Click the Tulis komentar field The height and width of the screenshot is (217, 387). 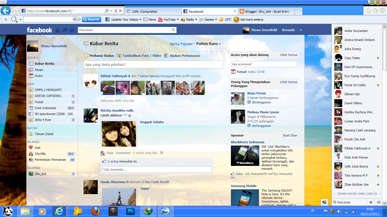(157, 170)
